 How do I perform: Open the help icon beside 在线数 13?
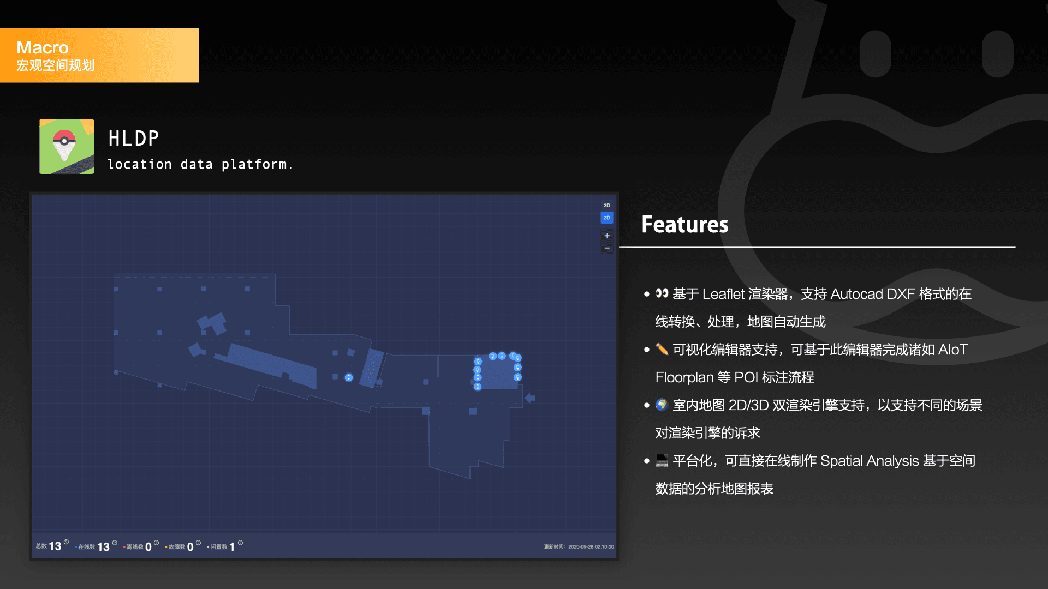(115, 543)
